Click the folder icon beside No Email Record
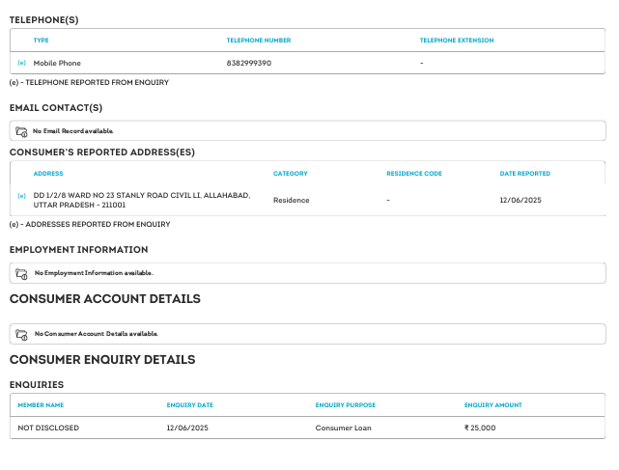Image resolution: width=619 pixels, height=470 pixels. 21,131
